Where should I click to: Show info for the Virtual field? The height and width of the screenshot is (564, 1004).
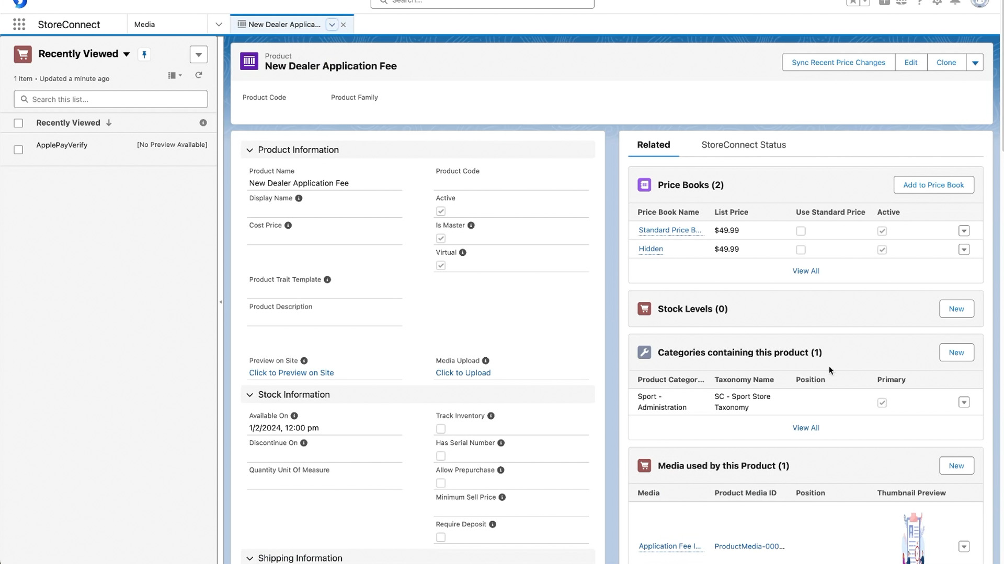[463, 253]
